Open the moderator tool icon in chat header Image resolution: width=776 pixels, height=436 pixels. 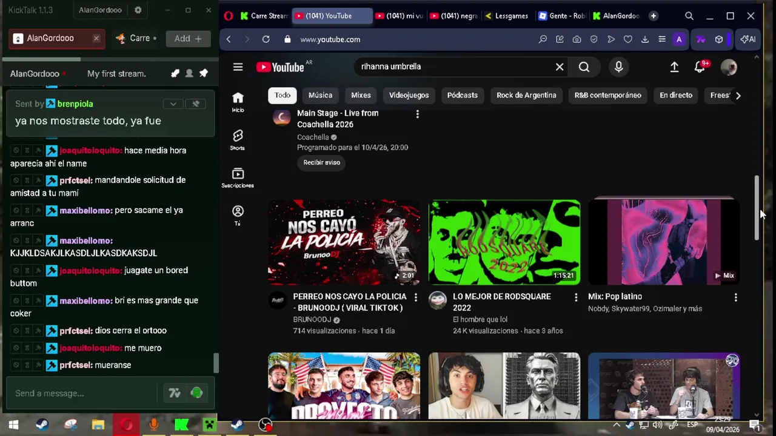click(x=175, y=73)
